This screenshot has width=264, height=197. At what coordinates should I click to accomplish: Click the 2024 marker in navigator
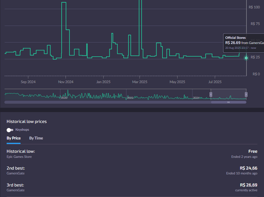pyautogui.click(x=196, y=98)
